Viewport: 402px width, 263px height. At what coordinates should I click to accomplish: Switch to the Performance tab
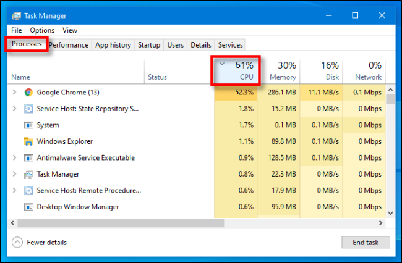click(68, 45)
